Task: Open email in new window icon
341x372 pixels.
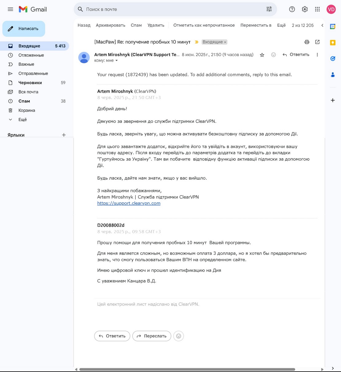Action: coord(317,42)
